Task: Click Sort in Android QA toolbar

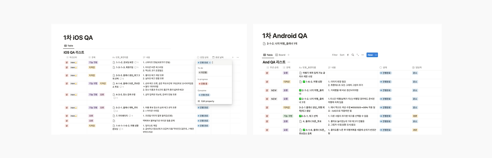Action: click(342, 55)
